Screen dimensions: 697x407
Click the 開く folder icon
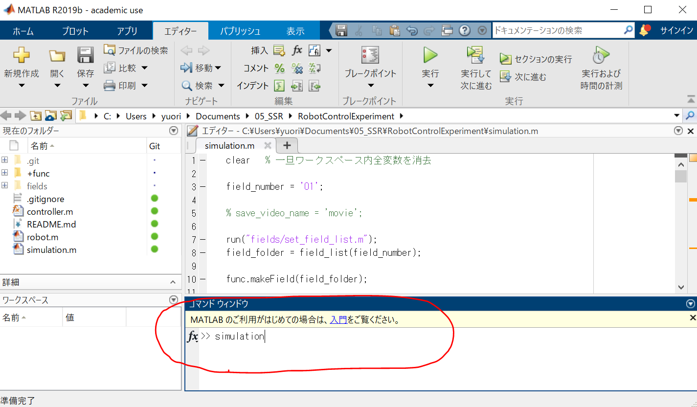[x=57, y=55]
